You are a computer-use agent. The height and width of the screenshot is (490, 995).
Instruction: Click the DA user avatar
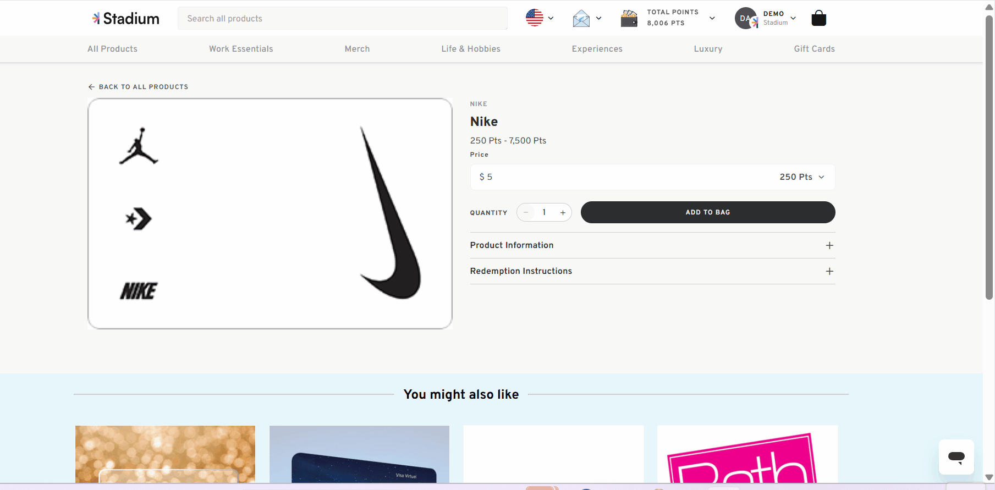pos(746,18)
